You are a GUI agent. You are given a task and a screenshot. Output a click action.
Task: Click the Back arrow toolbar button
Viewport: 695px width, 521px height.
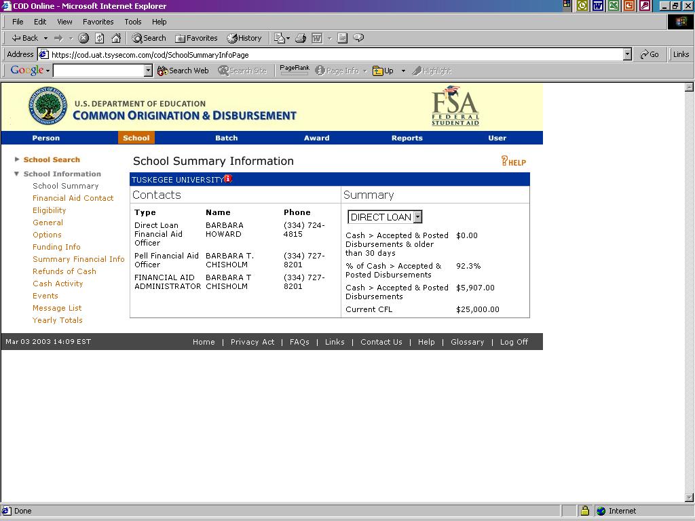point(24,38)
